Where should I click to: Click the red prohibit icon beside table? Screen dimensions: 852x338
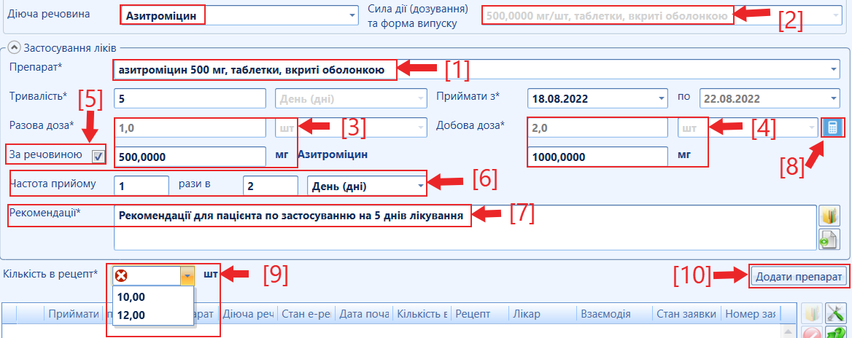point(810,333)
